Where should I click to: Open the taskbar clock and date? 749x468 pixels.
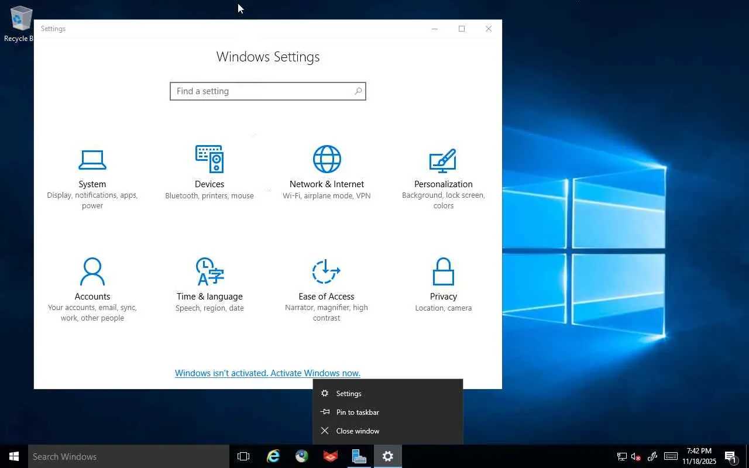(x=699, y=456)
